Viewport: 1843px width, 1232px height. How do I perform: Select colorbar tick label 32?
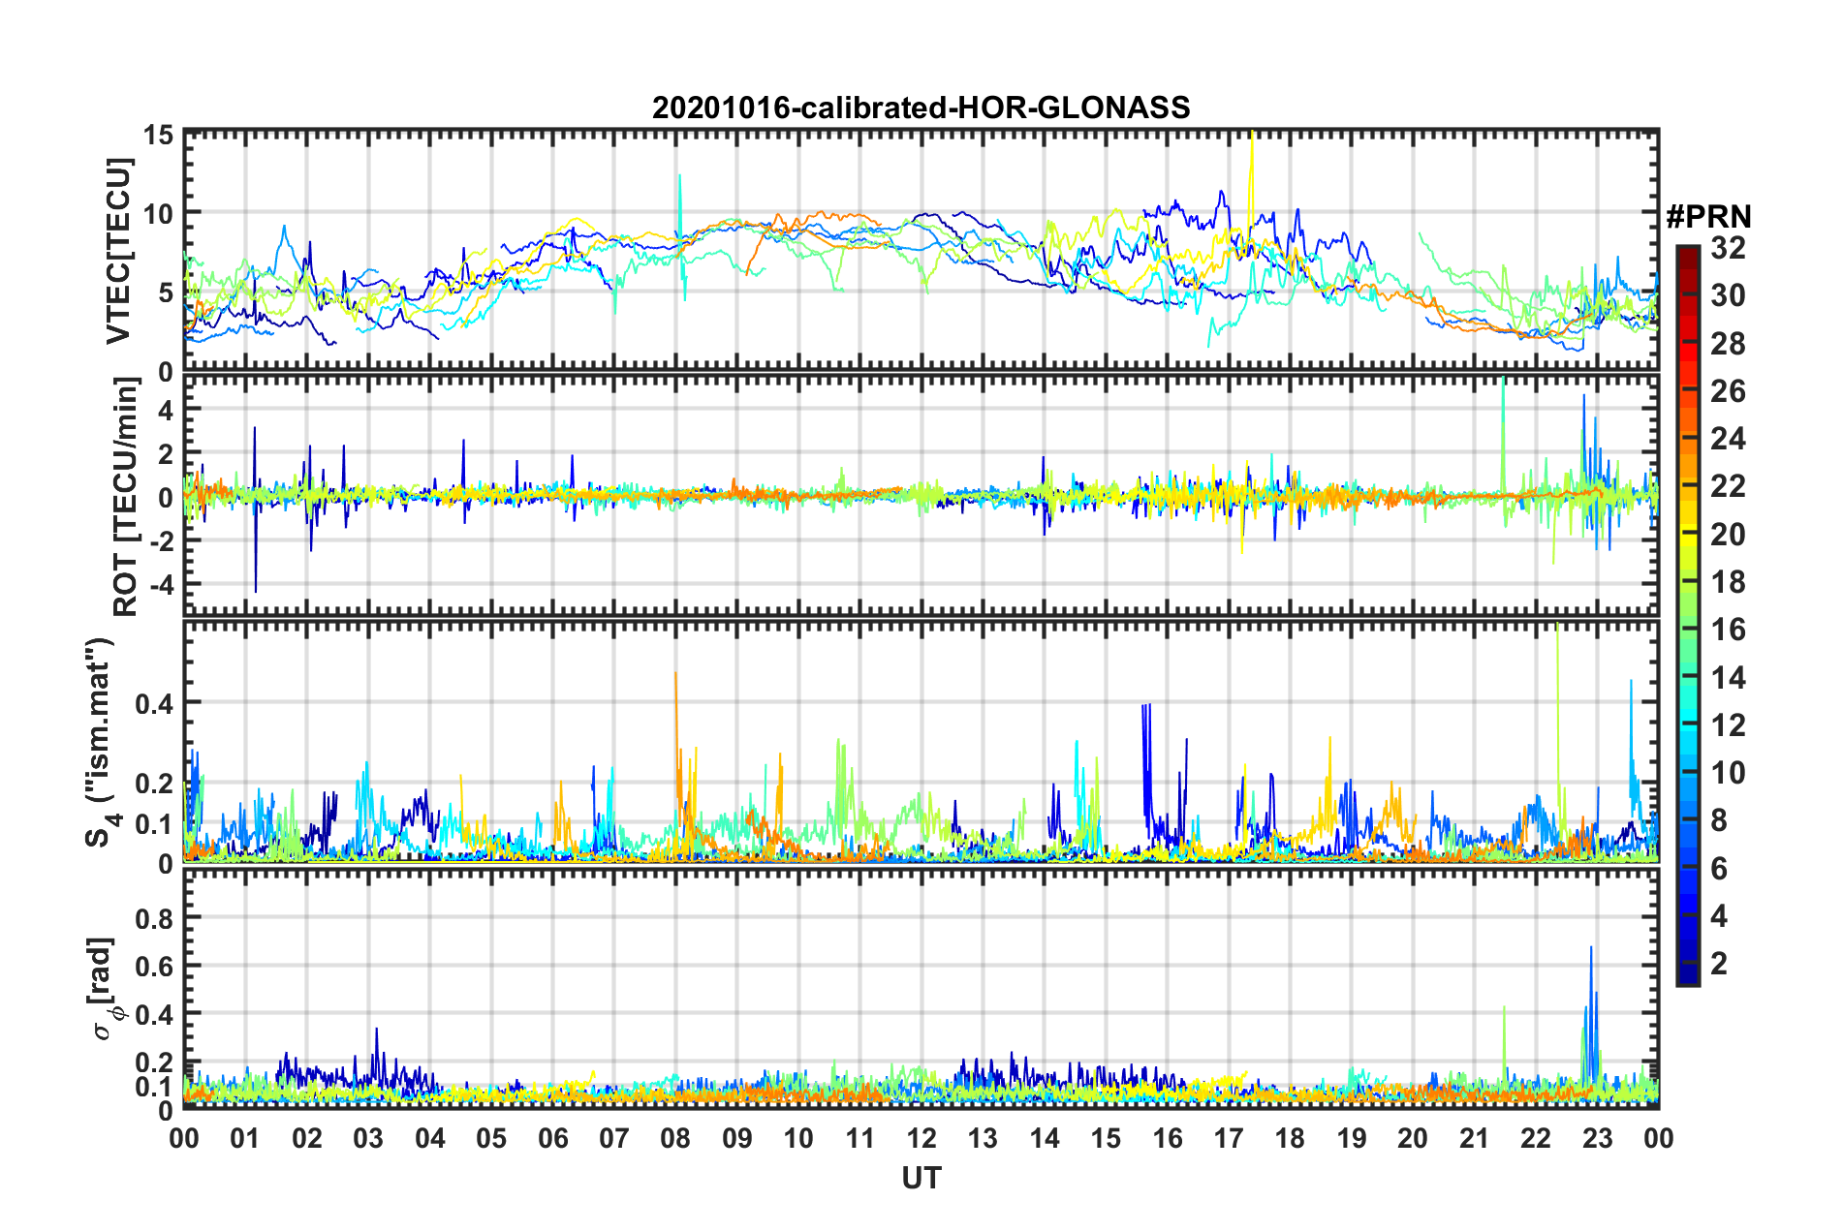1728,248
